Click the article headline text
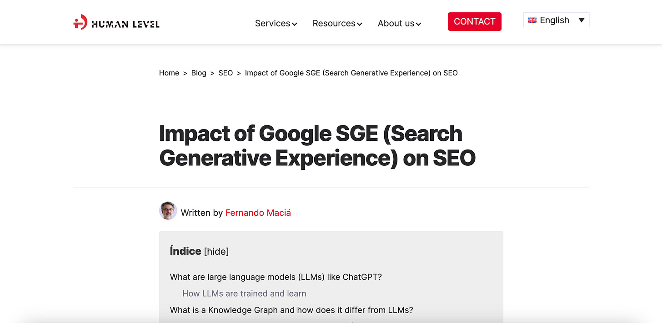The width and height of the screenshot is (662, 323). [x=317, y=146]
